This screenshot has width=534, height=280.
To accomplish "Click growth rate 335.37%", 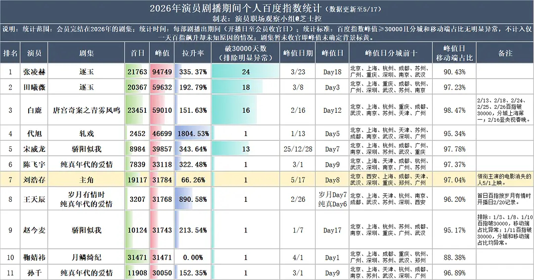I will 193,72.
